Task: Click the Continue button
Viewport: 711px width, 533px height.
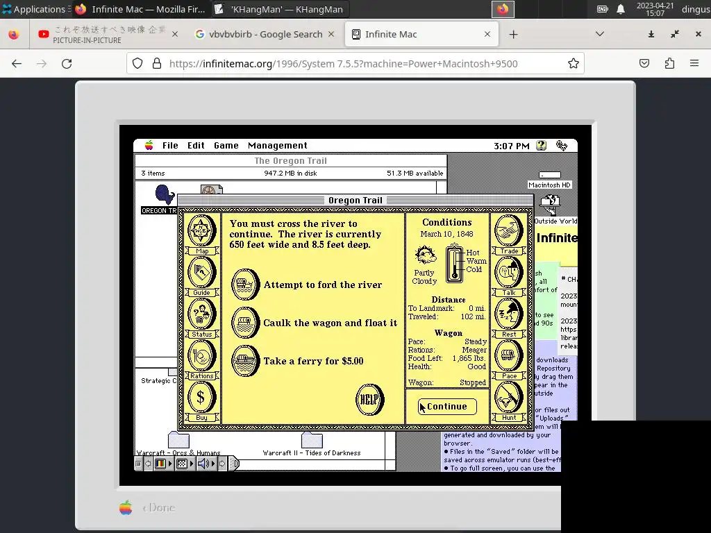Action: [447, 407]
